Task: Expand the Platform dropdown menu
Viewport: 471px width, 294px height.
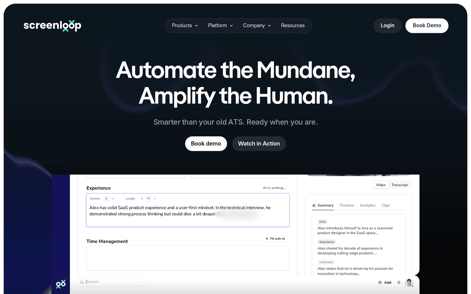Action: click(220, 25)
